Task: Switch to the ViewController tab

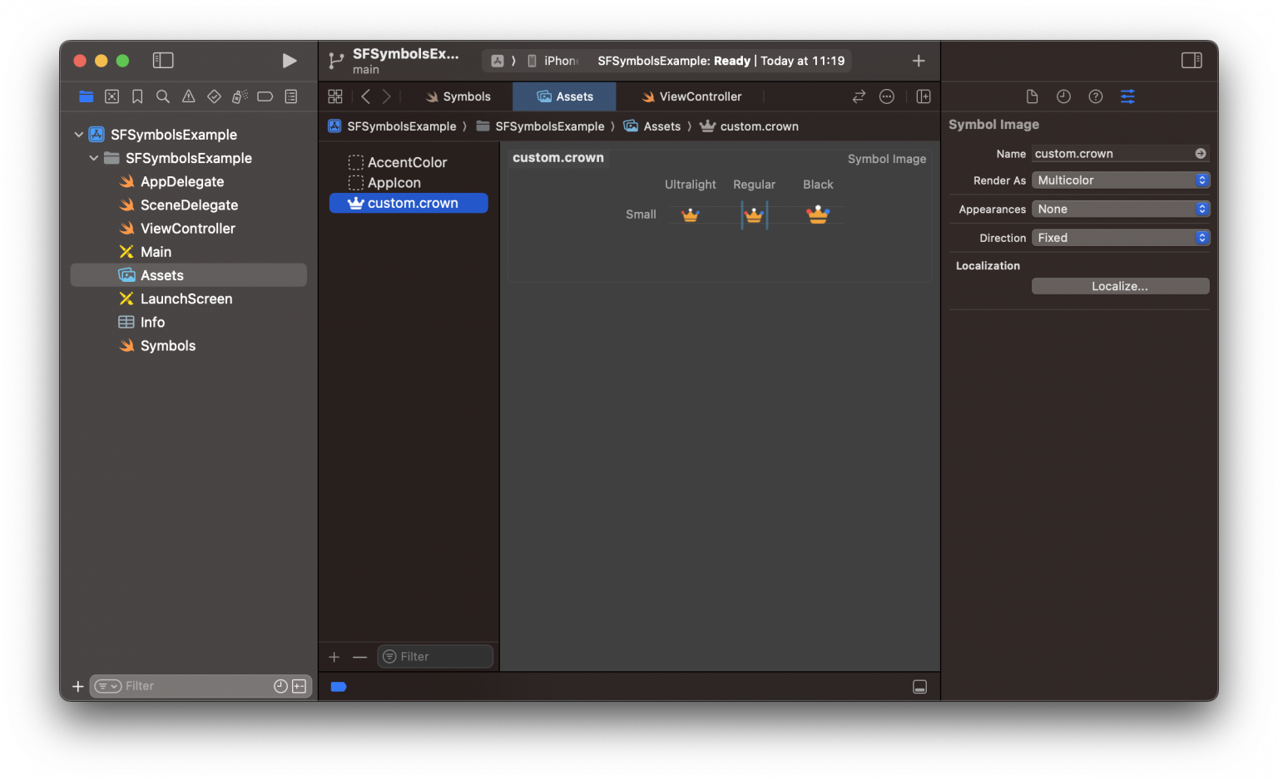Action: [691, 96]
